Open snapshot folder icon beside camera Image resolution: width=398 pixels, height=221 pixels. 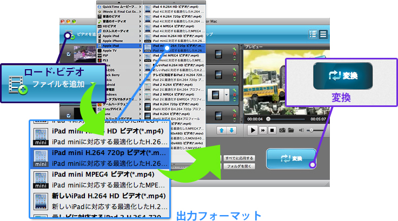pyautogui.click(x=291, y=130)
